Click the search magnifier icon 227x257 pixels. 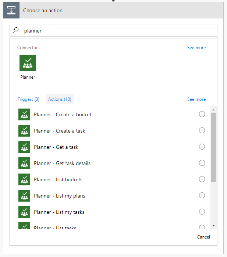(15, 30)
